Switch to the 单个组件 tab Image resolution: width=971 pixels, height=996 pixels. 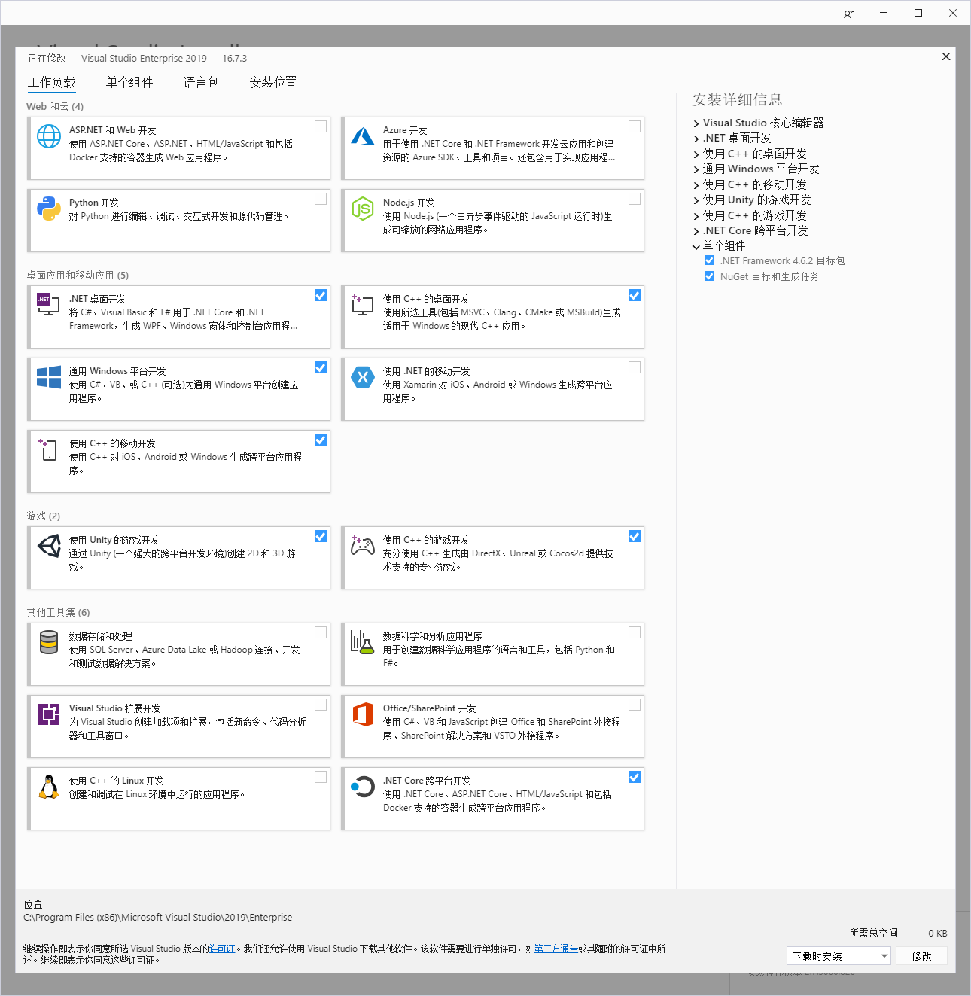point(129,82)
